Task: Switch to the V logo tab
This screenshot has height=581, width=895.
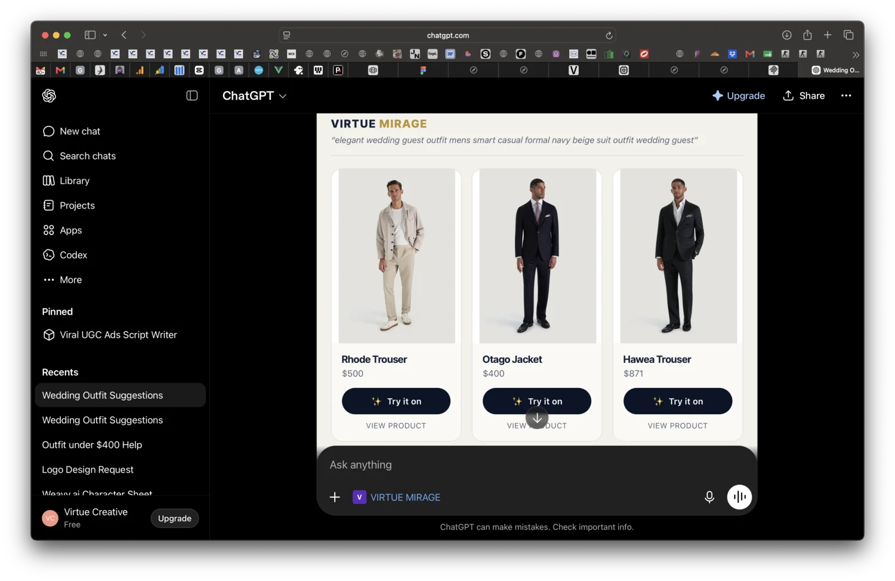Action: click(x=573, y=70)
